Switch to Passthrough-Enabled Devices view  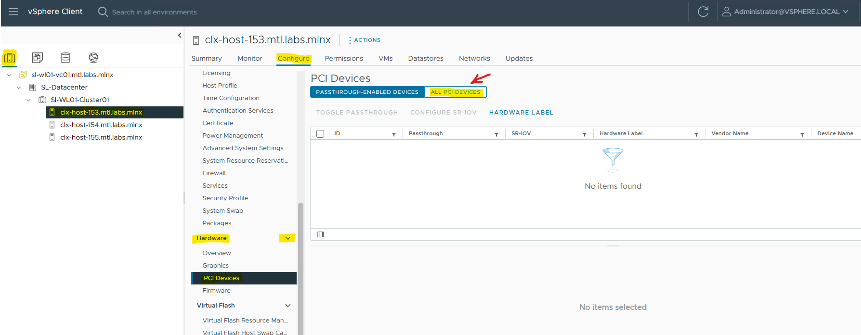pyautogui.click(x=367, y=92)
